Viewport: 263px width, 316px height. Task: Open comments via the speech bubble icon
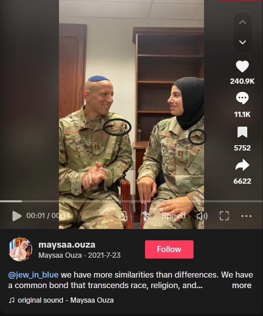pos(242,98)
